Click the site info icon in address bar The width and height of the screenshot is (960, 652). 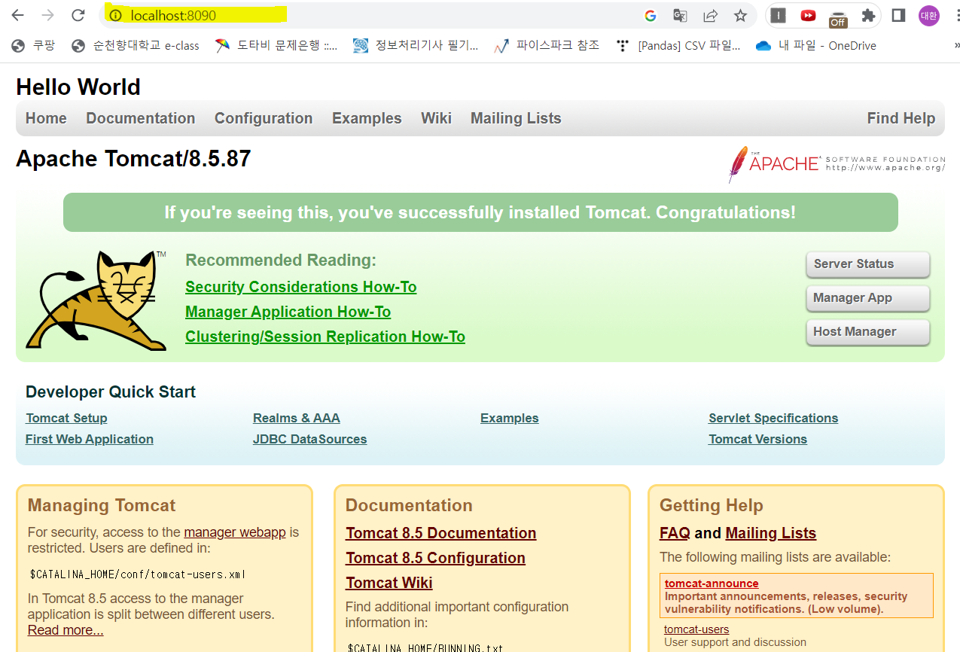tap(115, 15)
